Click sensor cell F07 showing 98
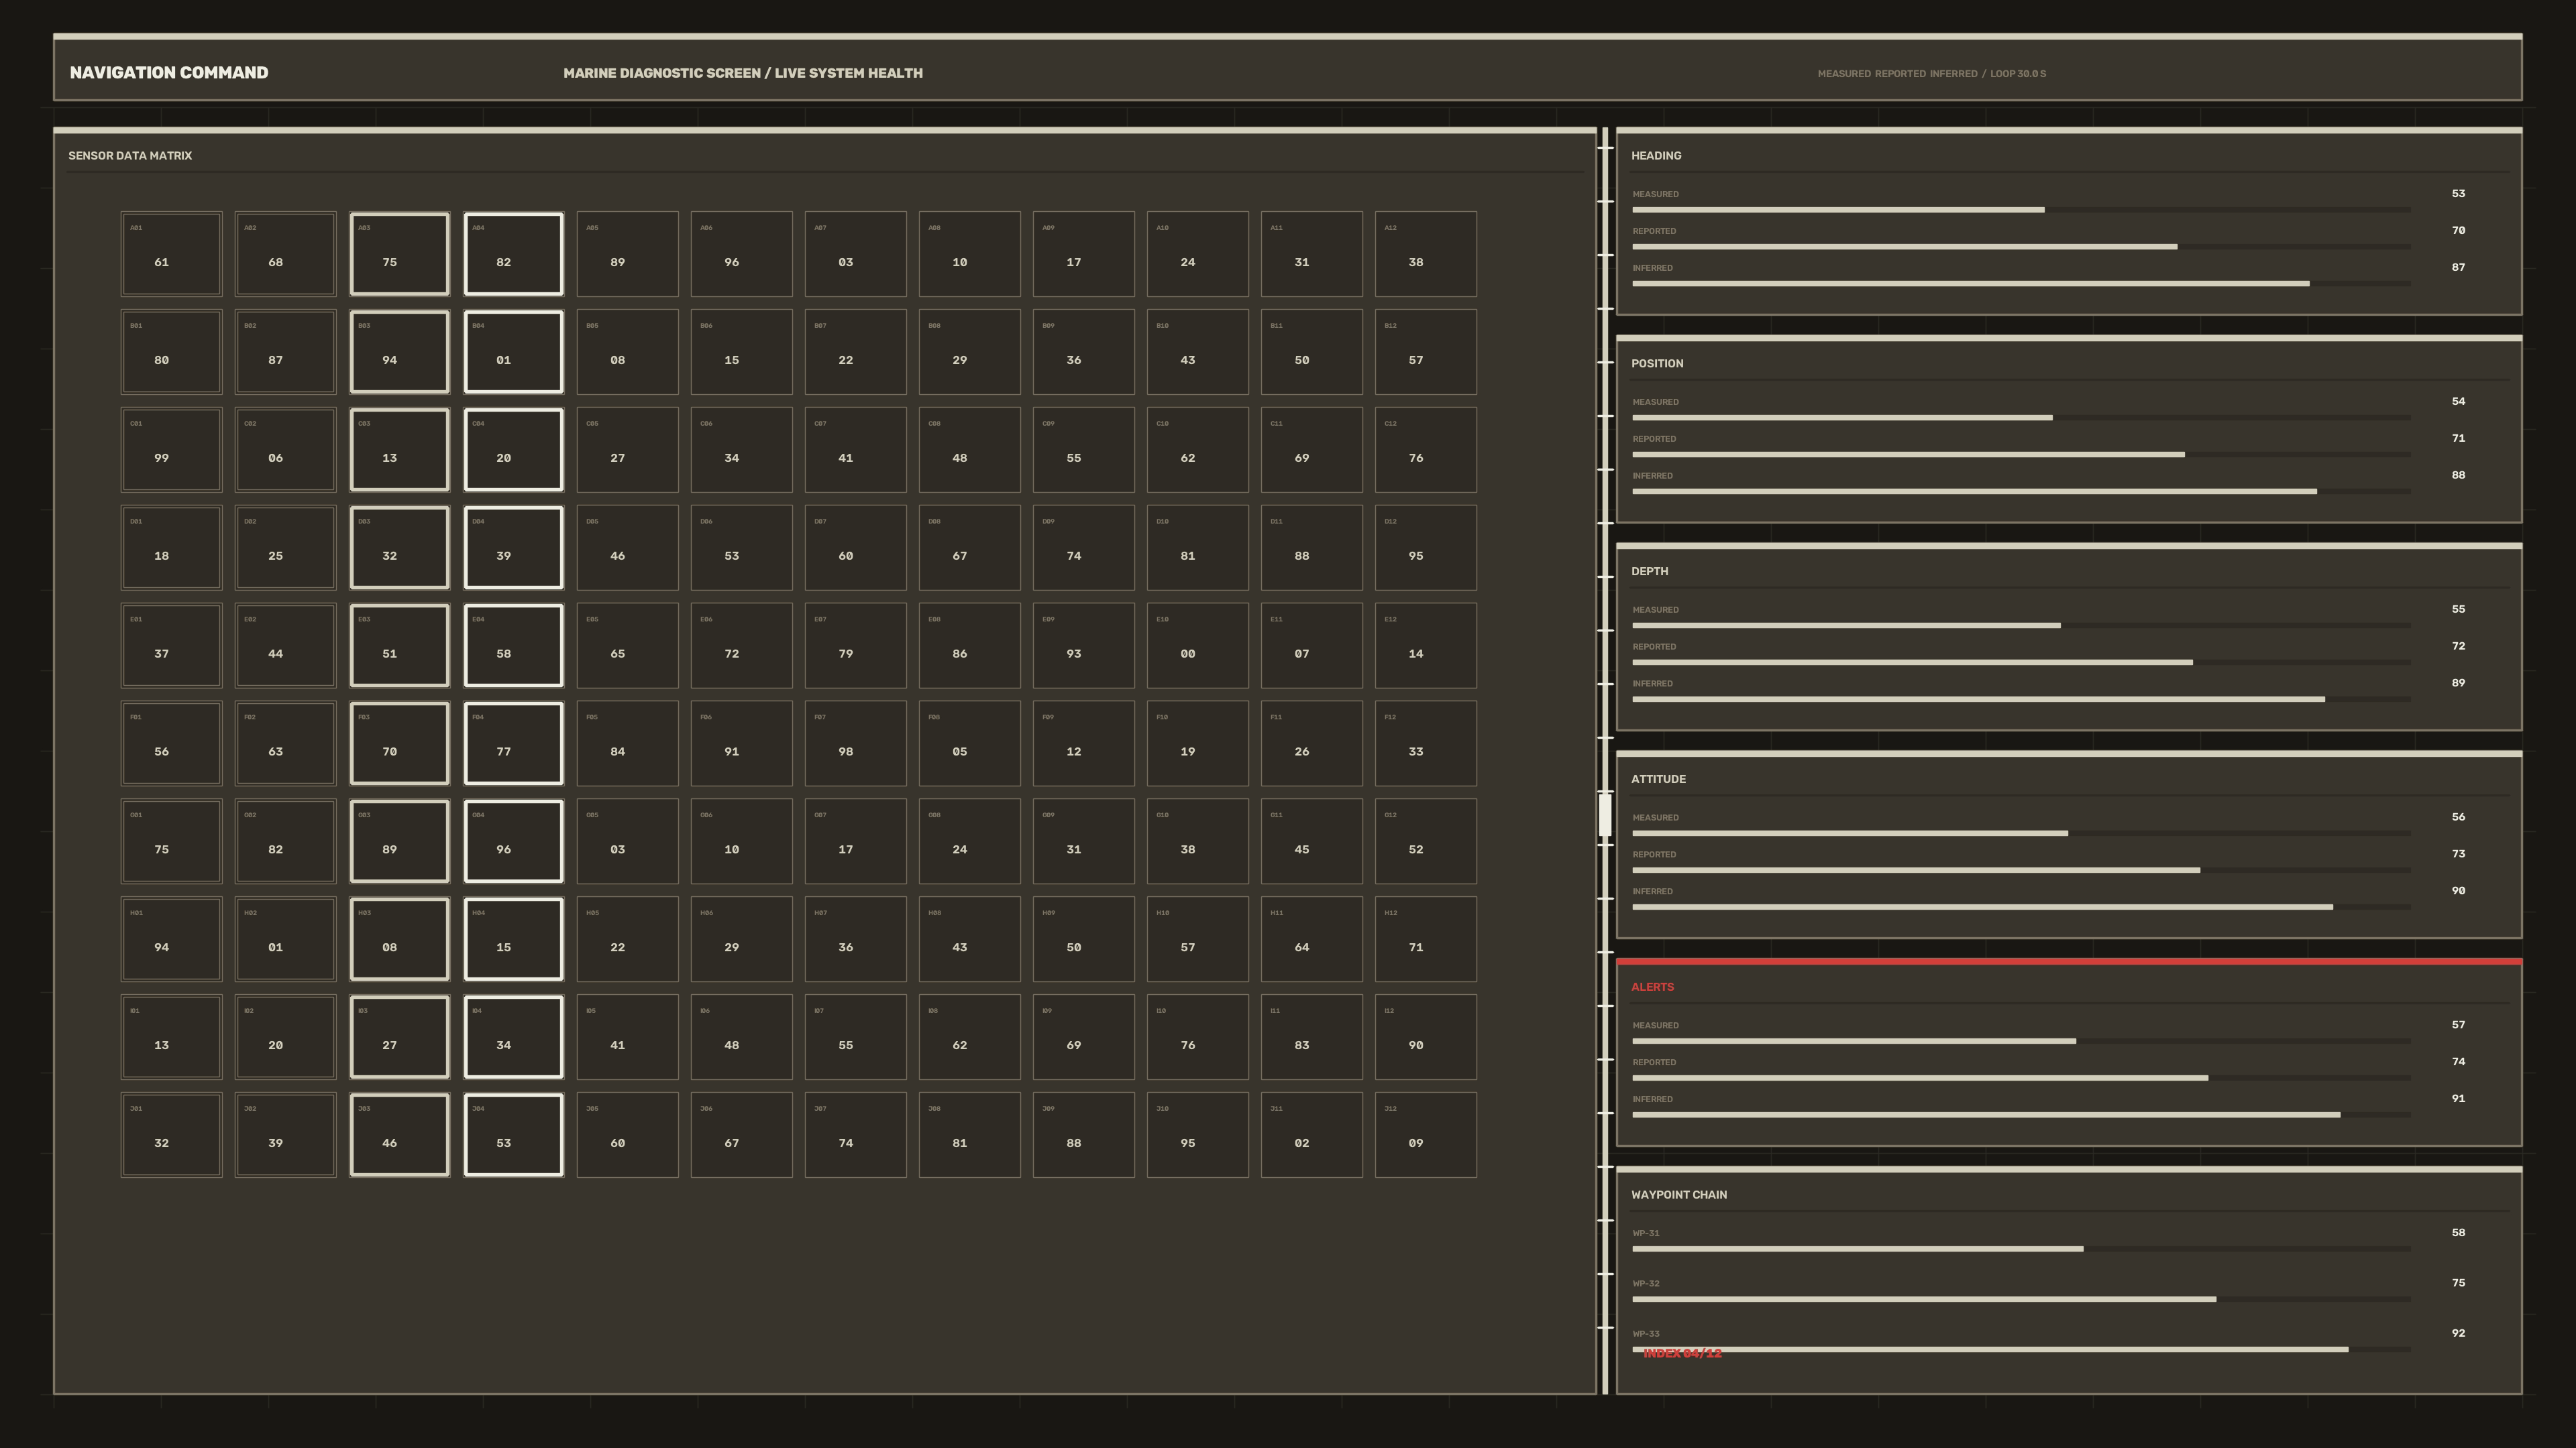This screenshot has width=2576, height=1448. [x=855, y=743]
